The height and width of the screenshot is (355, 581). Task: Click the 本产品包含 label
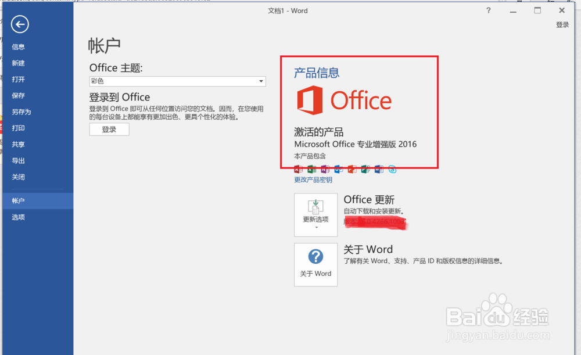pyautogui.click(x=310, y=156)
